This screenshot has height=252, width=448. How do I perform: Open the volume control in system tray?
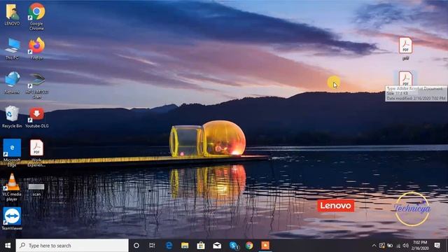(406, 246)
